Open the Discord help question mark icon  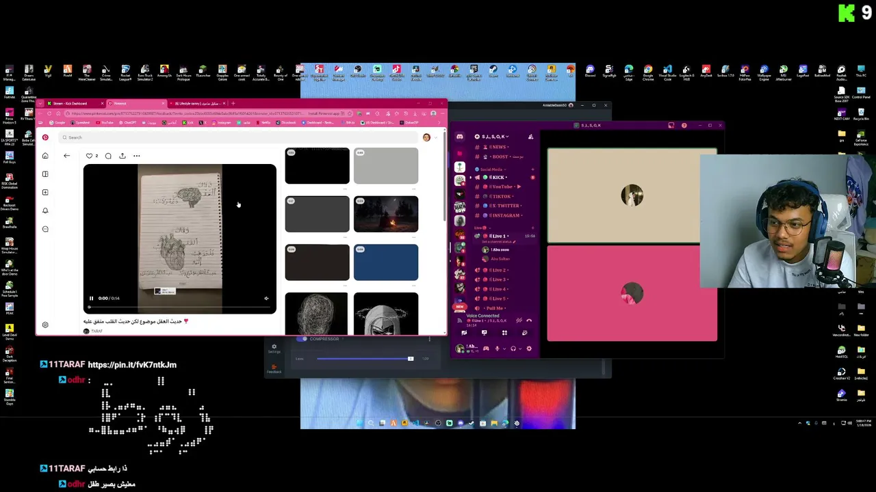pos(684,125)
